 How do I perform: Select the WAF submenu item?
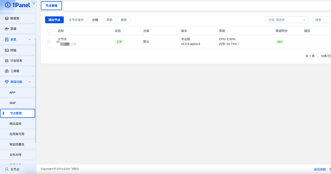(x=18, y=103)
